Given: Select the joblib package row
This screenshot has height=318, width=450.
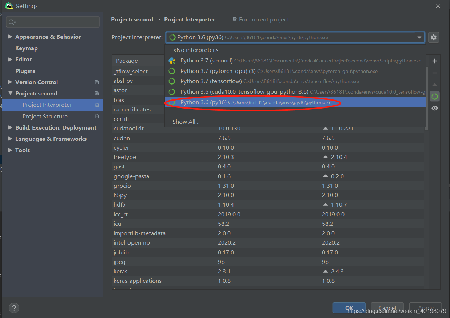Looking at the screenshot, I should click(x=268, y=253).
